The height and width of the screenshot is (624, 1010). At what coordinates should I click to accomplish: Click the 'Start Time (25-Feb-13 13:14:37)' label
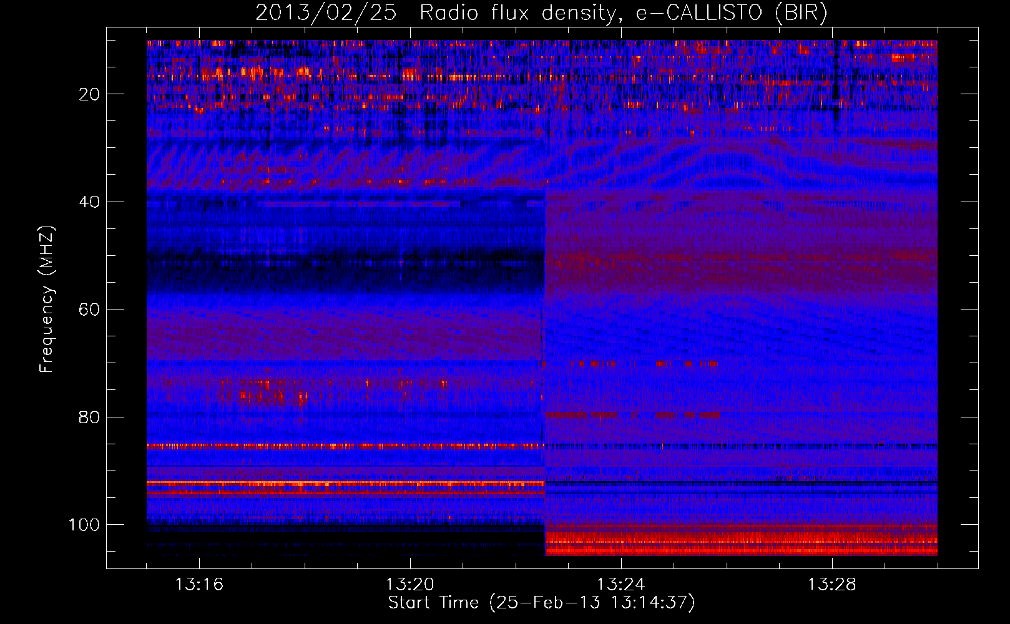[541, 603]
